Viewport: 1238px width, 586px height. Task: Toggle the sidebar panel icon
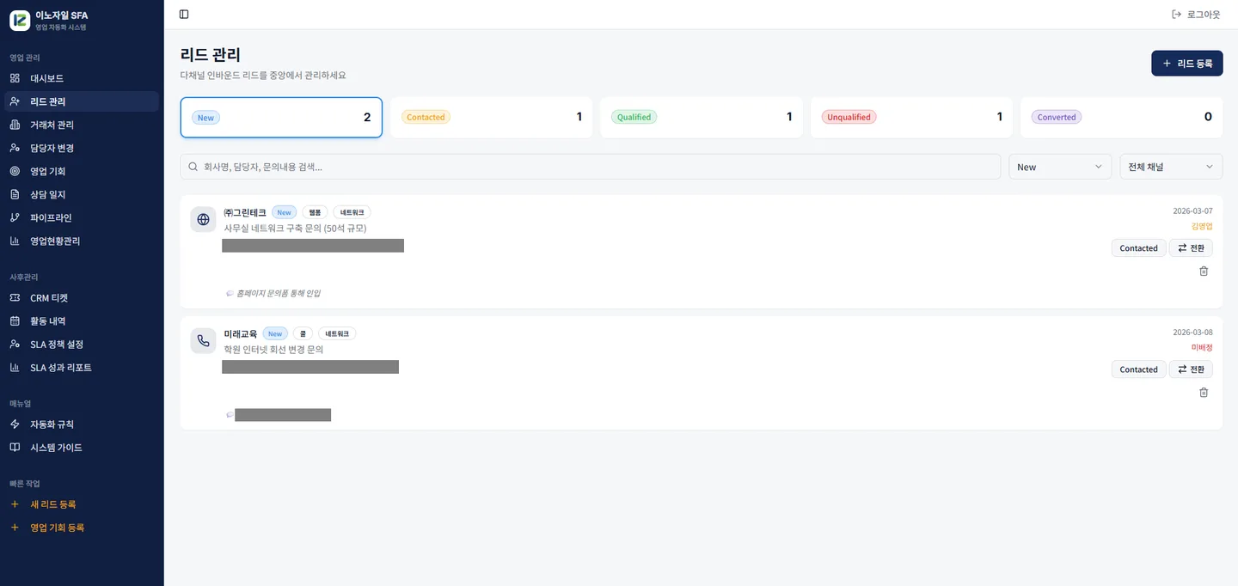(184, 15)
